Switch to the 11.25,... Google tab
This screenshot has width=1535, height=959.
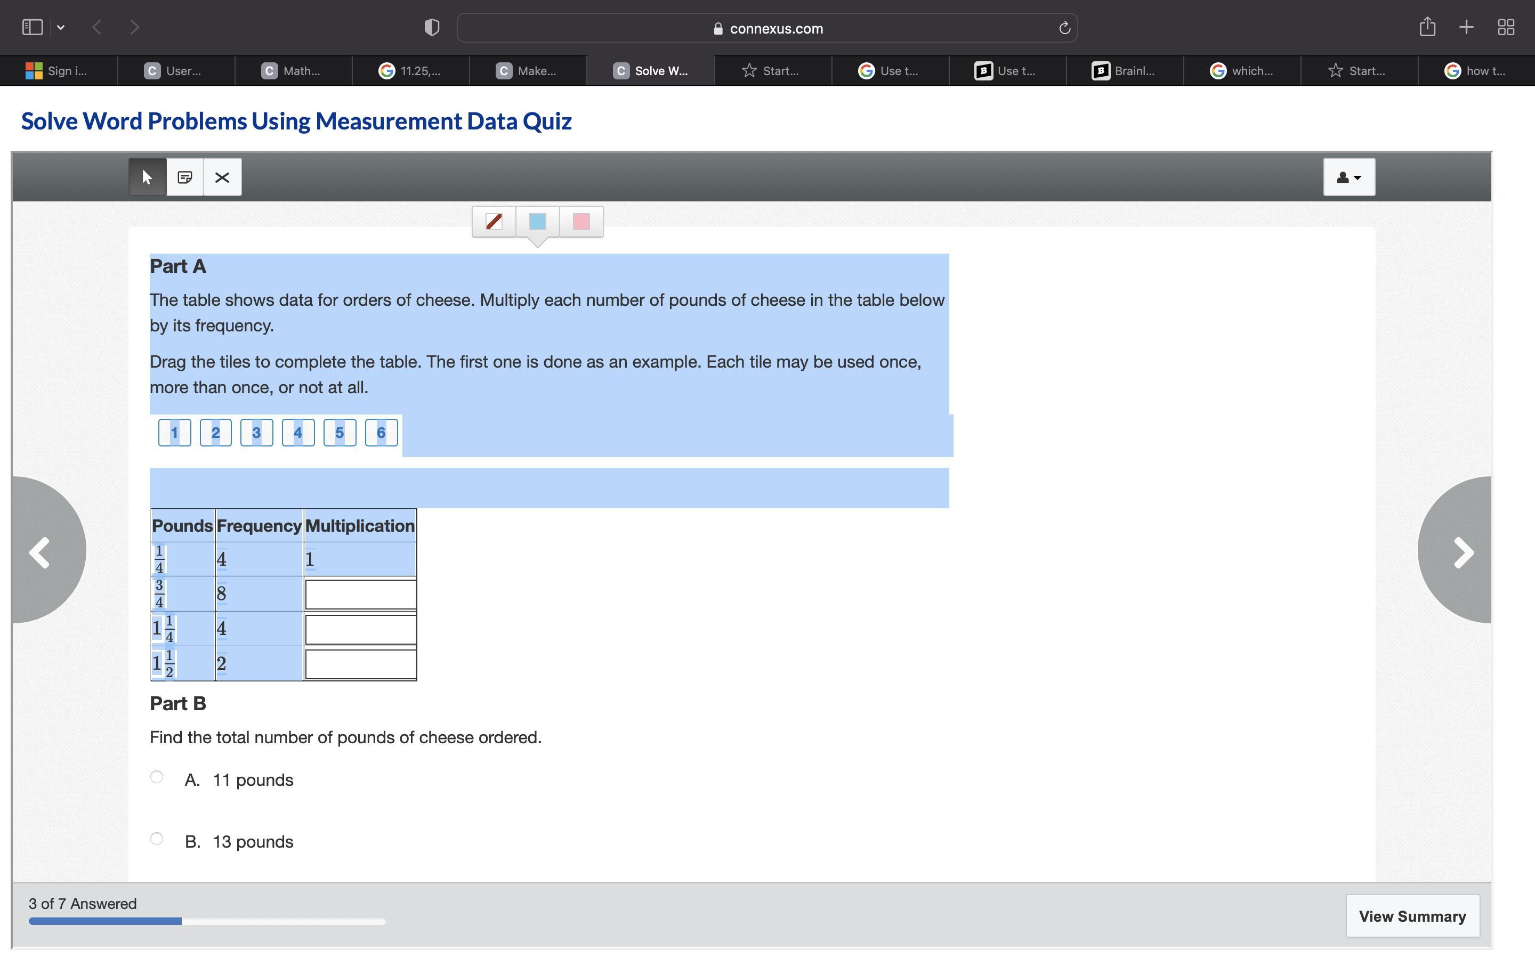tap(410, 71)
